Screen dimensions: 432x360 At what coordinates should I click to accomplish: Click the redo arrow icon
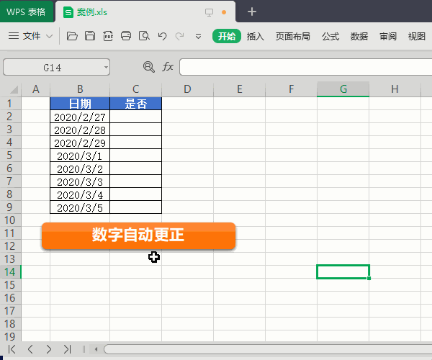coord(179,36)
